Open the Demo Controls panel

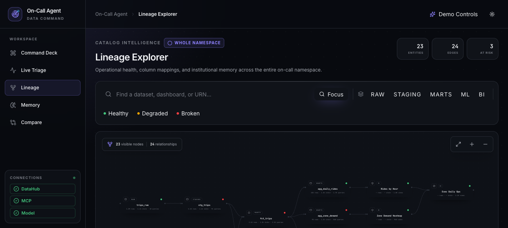click(x=454, y=14)
